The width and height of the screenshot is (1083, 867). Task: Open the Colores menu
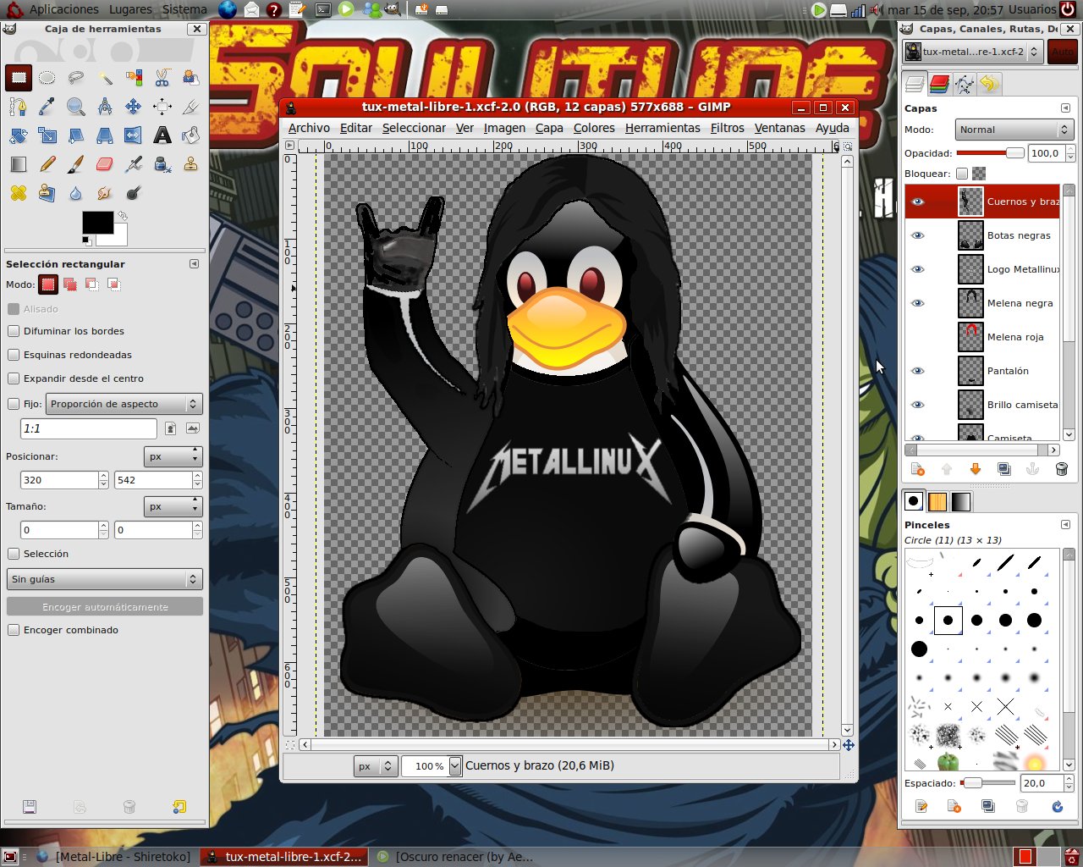(594, 128)
